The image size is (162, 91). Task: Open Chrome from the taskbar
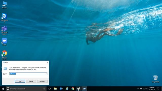point(73,89)
